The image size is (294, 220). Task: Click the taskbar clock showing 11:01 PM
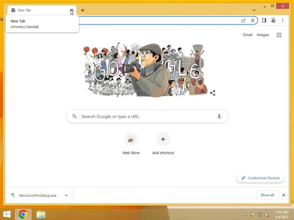pyautogui.click(x=281, y=215)
